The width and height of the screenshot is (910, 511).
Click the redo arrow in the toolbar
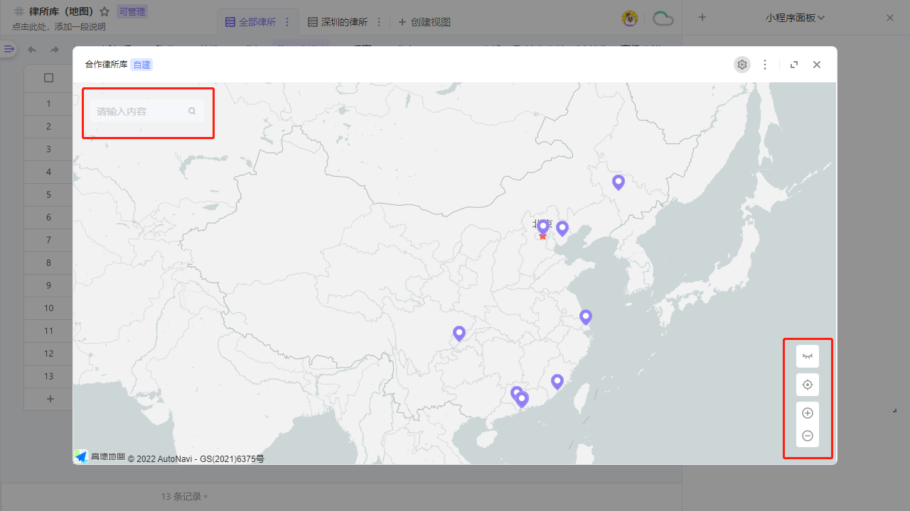(x=54, y=49)
